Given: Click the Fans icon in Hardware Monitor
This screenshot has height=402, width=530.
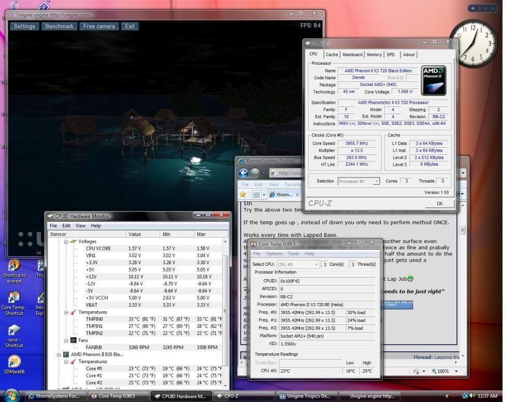Looking at the screenshot, I should pyautogui.click(x=74, y=340).
